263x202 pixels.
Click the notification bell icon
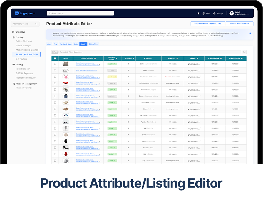198,13
